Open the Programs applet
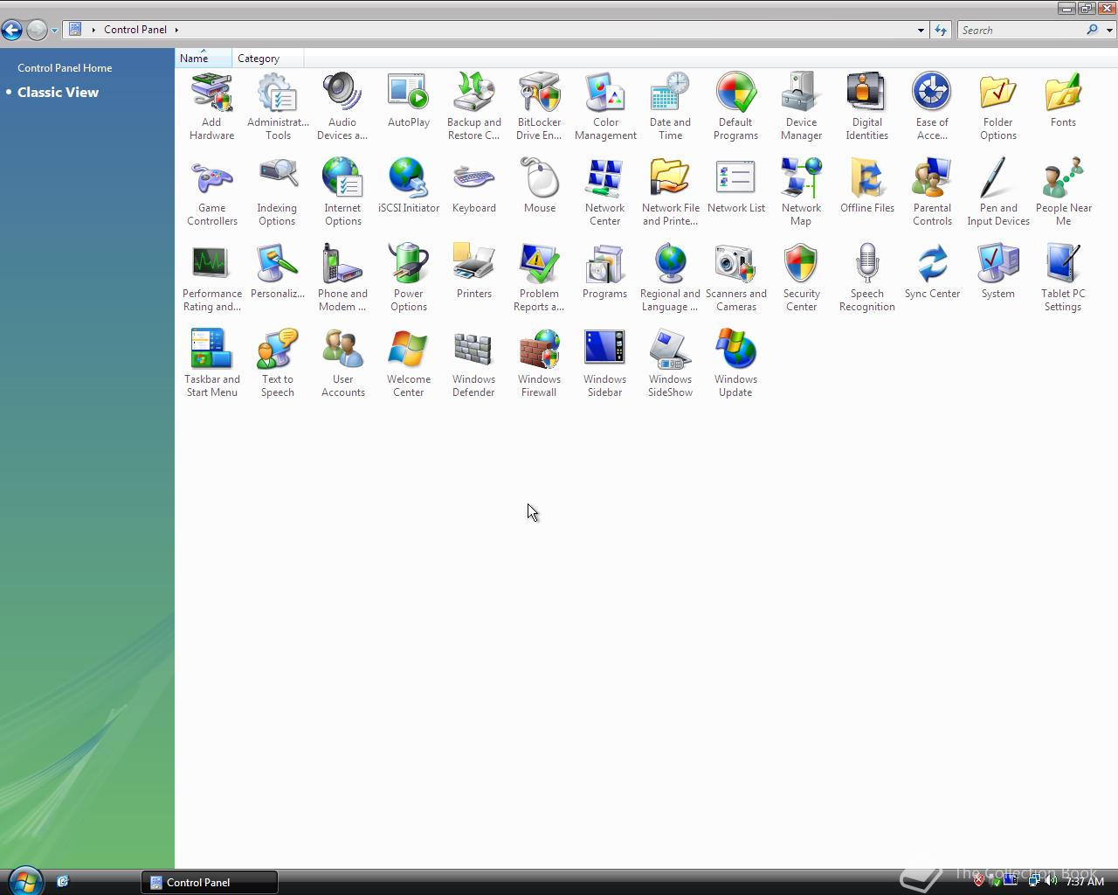This screenshot has height=895, width=1118. click(x=605, y=272)
